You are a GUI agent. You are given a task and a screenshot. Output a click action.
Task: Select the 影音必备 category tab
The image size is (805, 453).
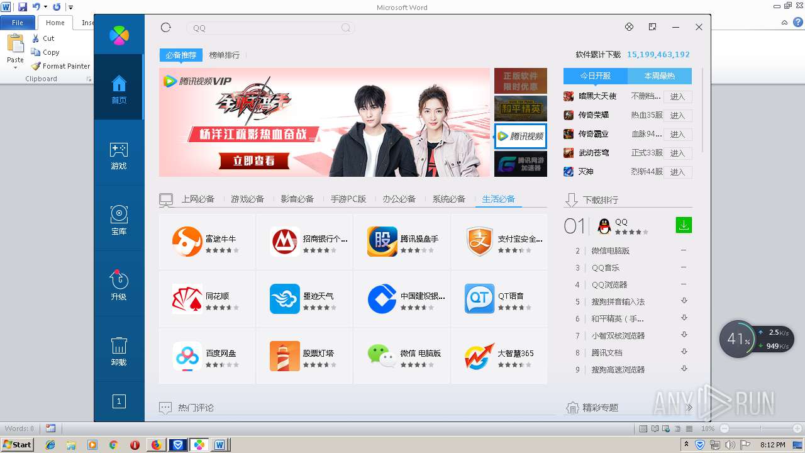[297, 199]
